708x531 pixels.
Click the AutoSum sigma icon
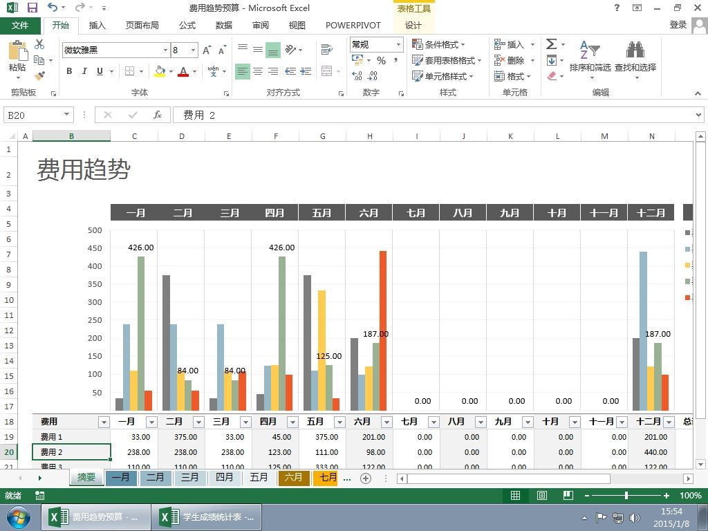click(x=551, y=44)
